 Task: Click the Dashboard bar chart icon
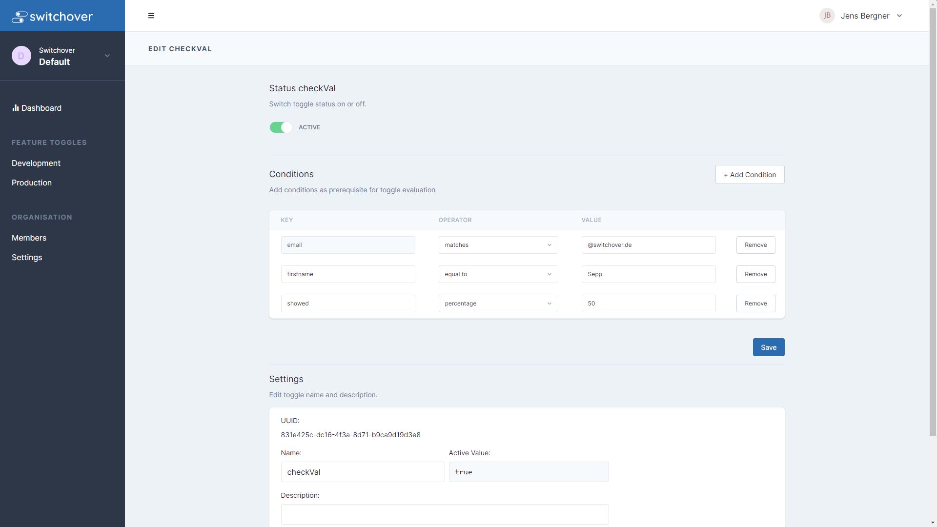coord(16,107)
